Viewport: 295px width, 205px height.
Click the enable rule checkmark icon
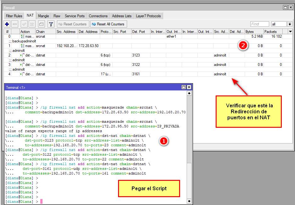[x=24, y=24]
